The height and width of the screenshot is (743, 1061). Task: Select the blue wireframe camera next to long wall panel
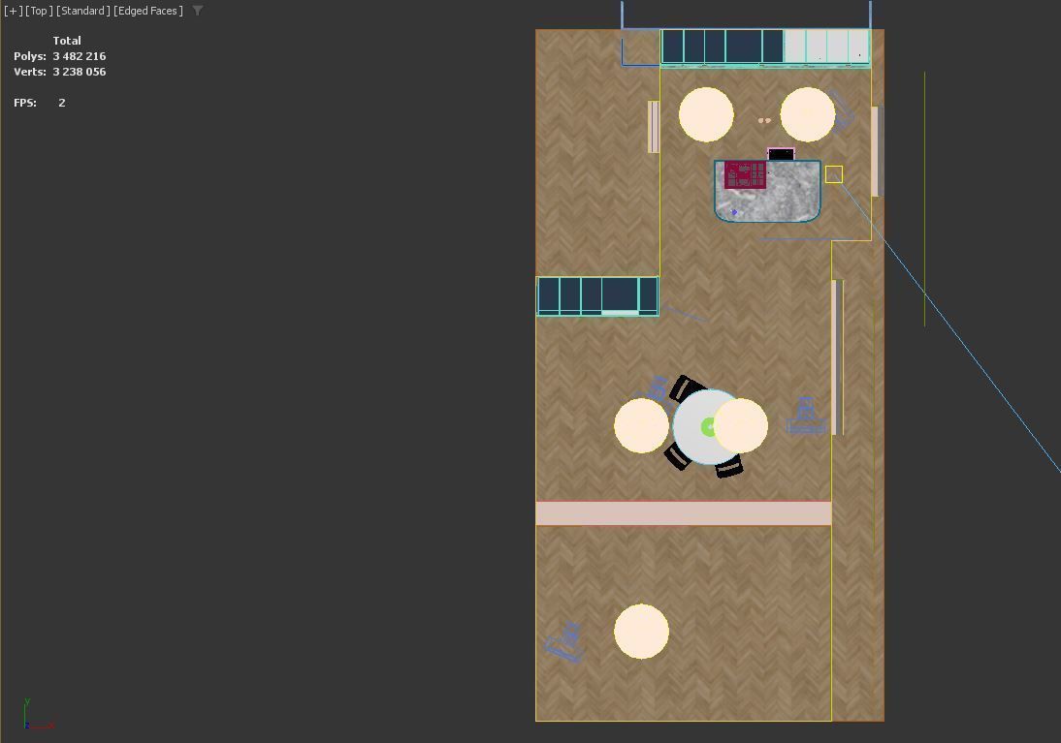(806, 416)
